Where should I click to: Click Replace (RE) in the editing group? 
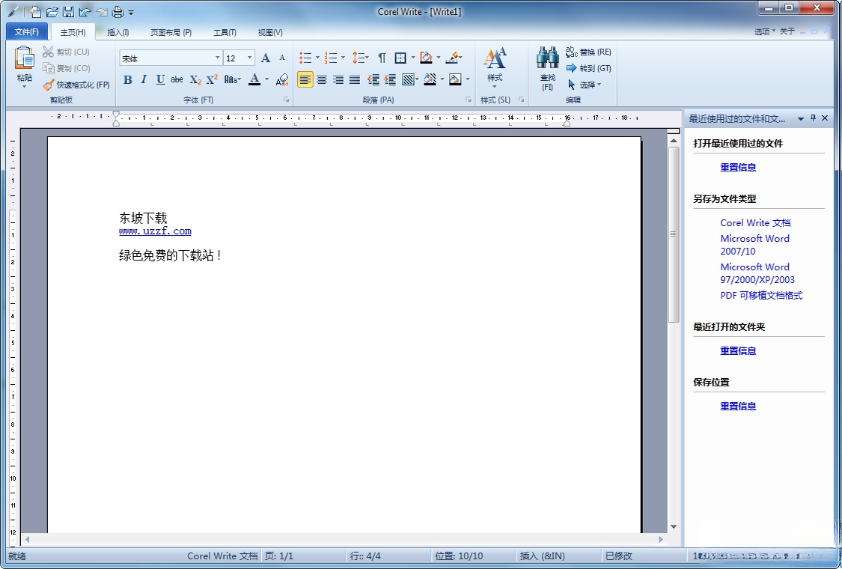coord(588,52)
